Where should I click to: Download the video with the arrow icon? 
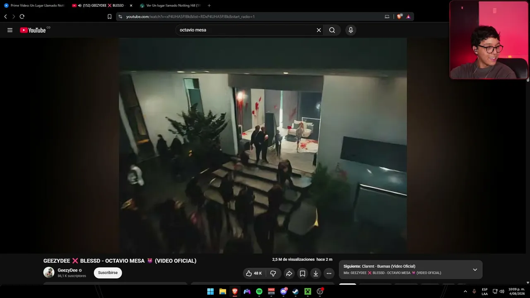pyautogui.click(x=316, y=273)
